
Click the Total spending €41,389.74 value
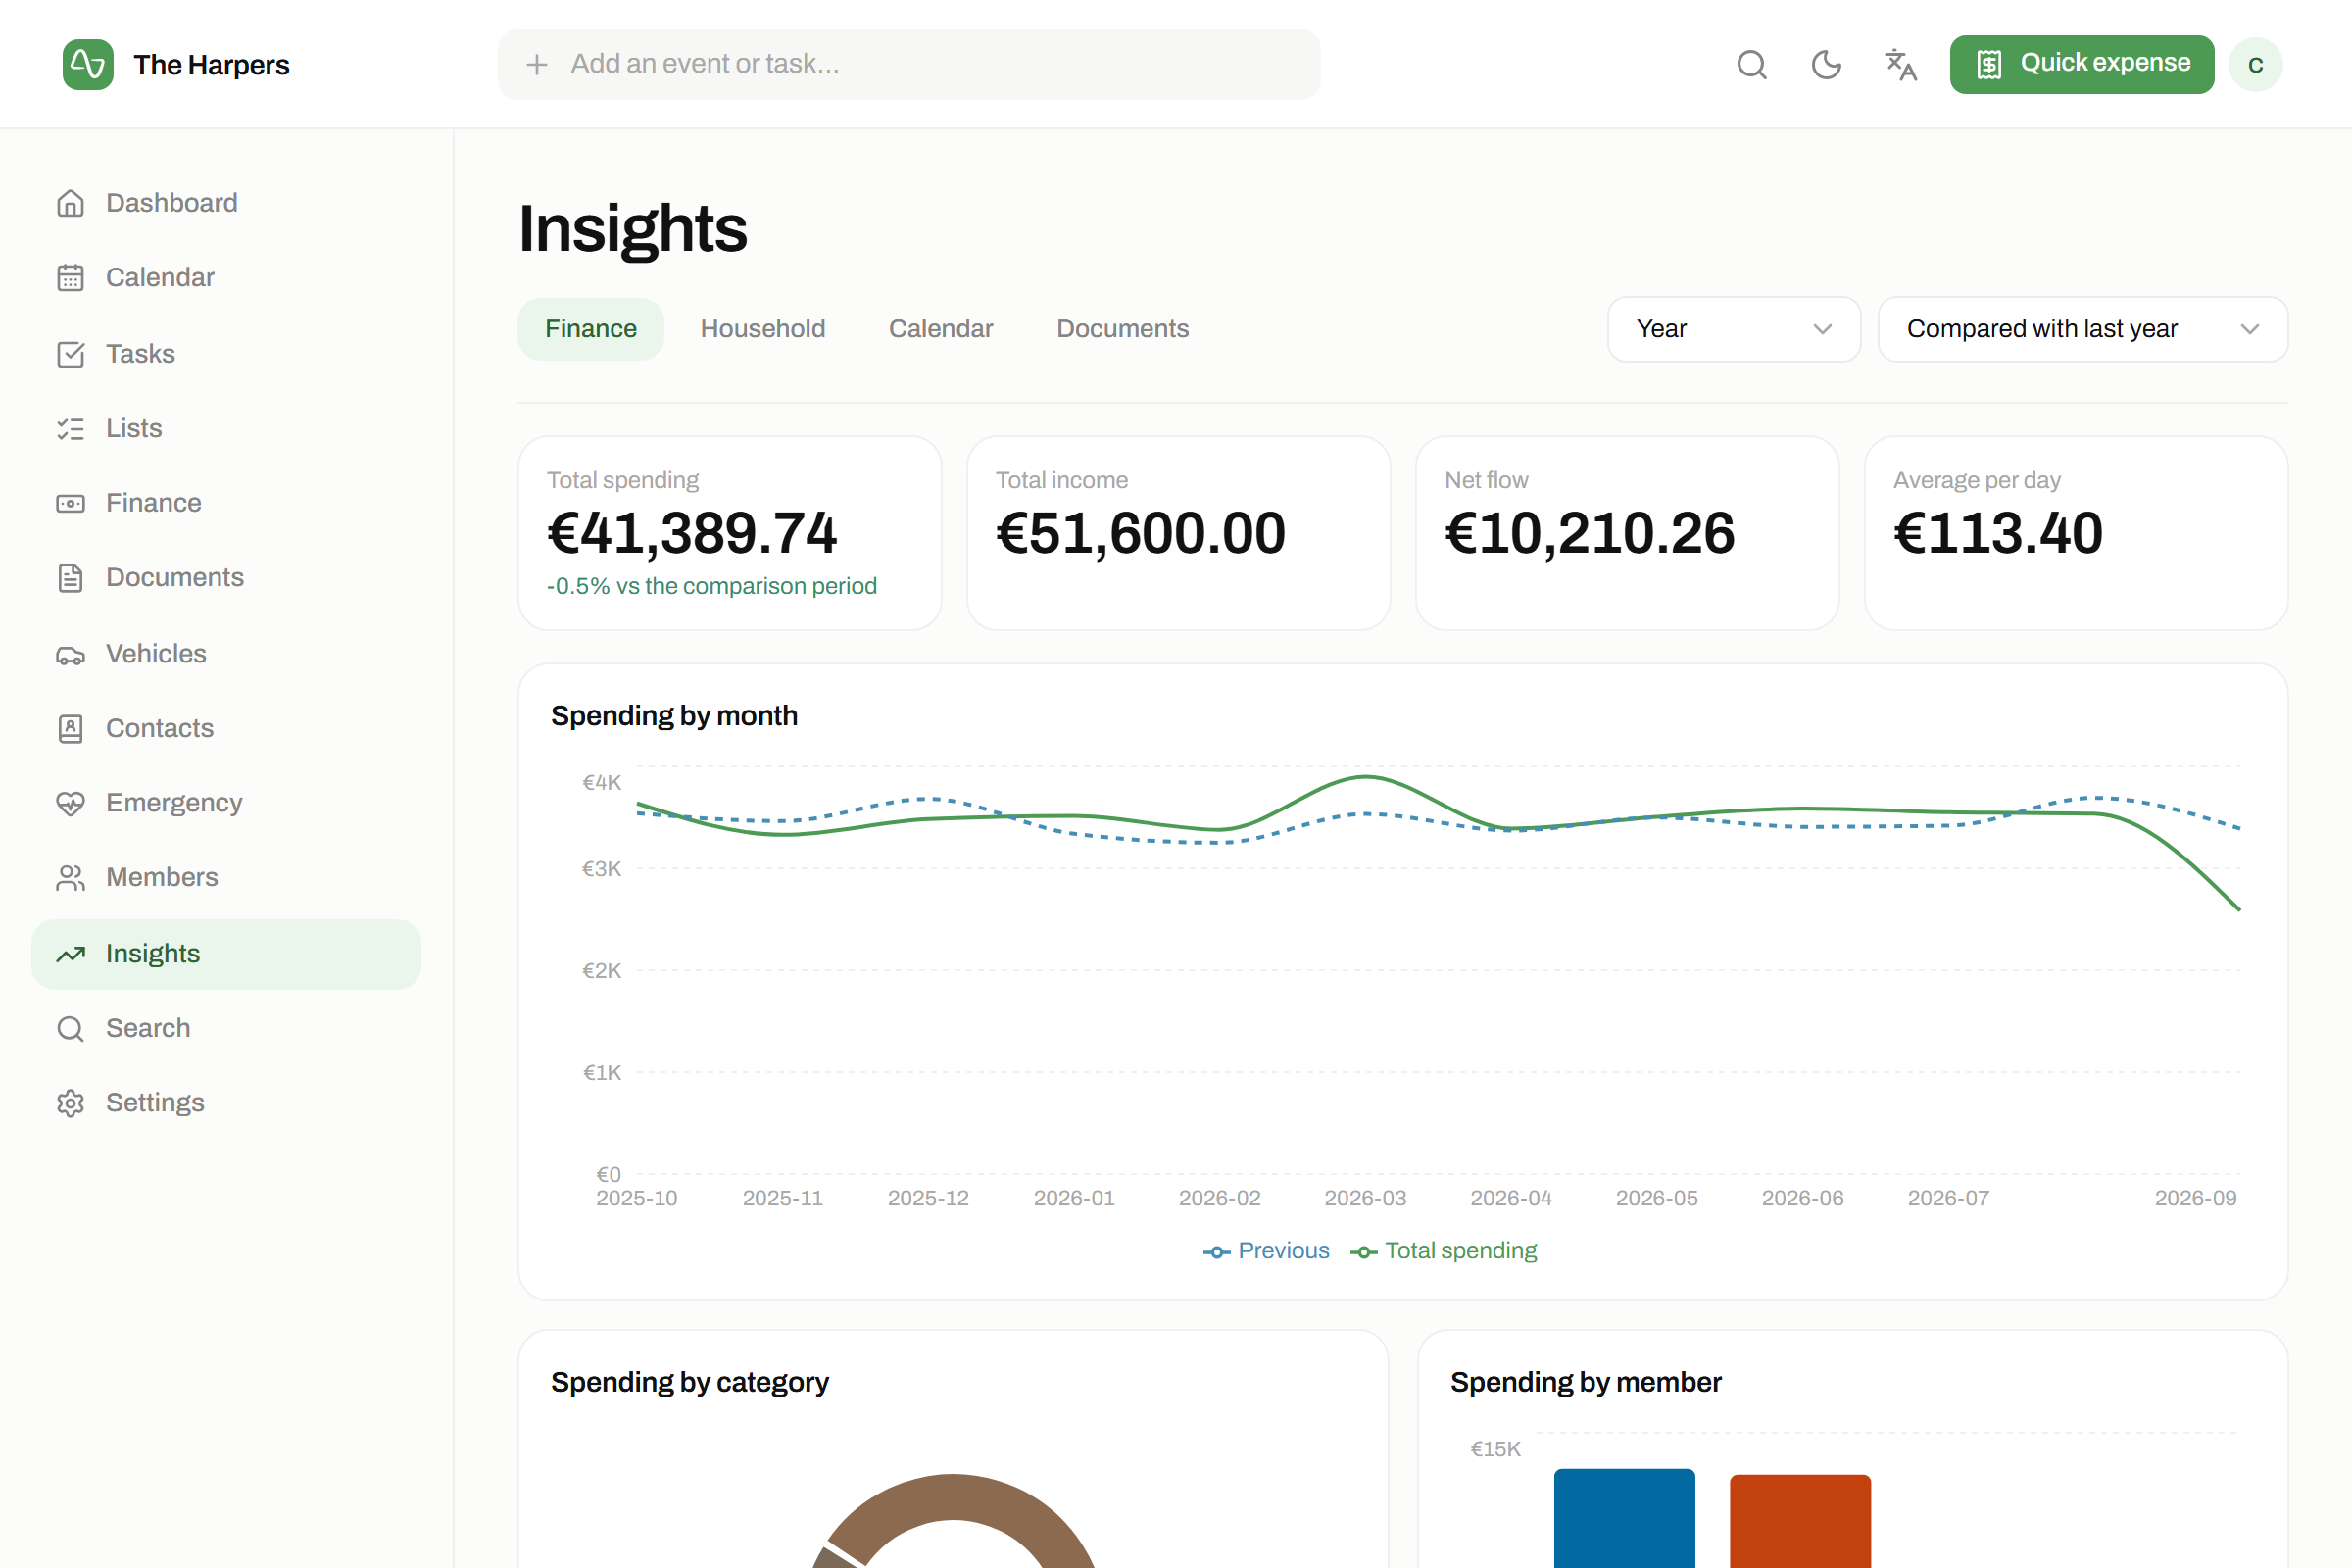692,533
